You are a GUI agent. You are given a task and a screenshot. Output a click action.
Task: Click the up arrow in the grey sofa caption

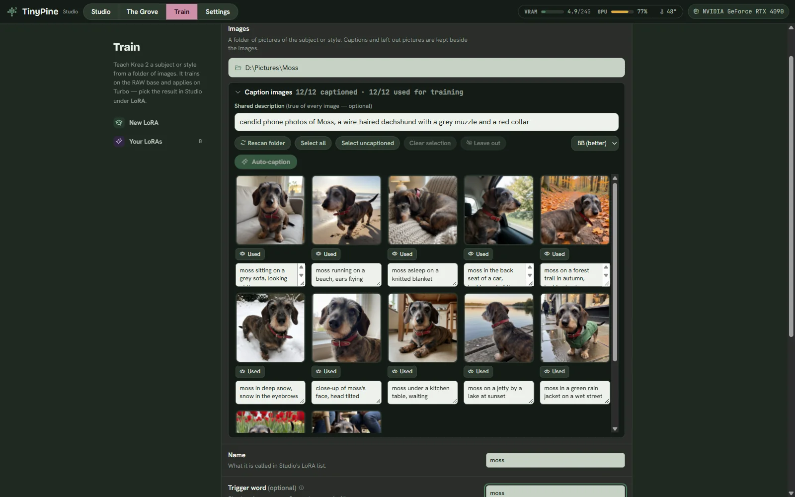(301, 267)
